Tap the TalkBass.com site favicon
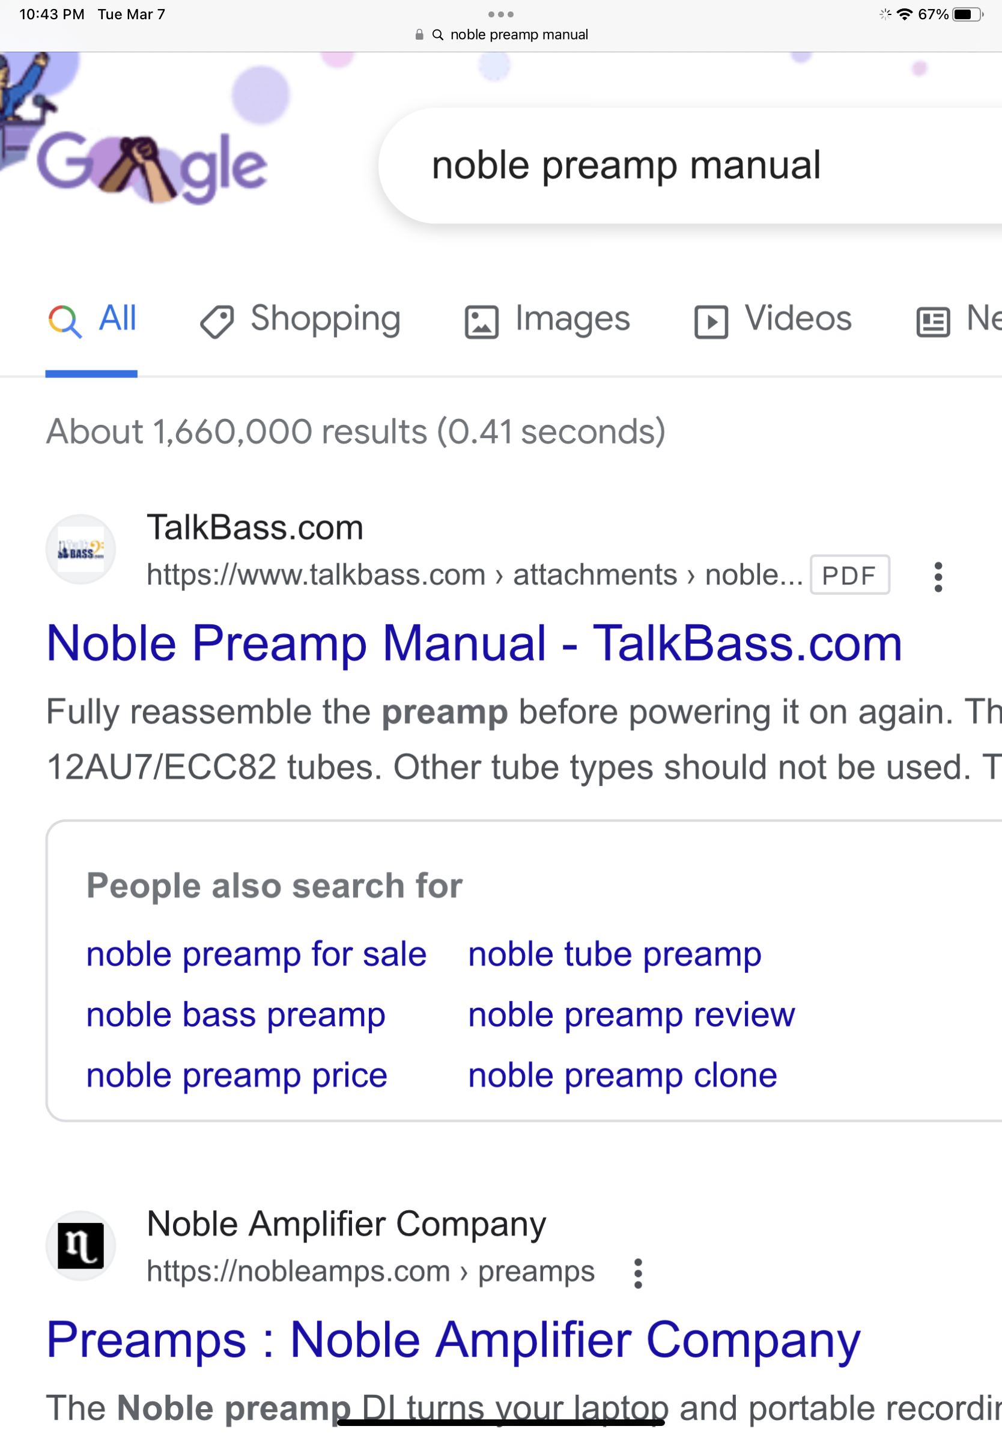This screenshot has height=1435, width=1002. [80, 549]
